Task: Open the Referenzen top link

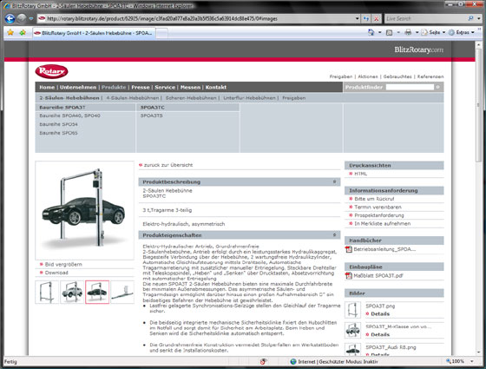Action: click(430, 76)
